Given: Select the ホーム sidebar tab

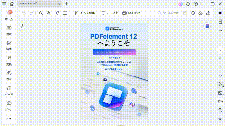Looking at the screenshot, I should click(x=9, y=15).
